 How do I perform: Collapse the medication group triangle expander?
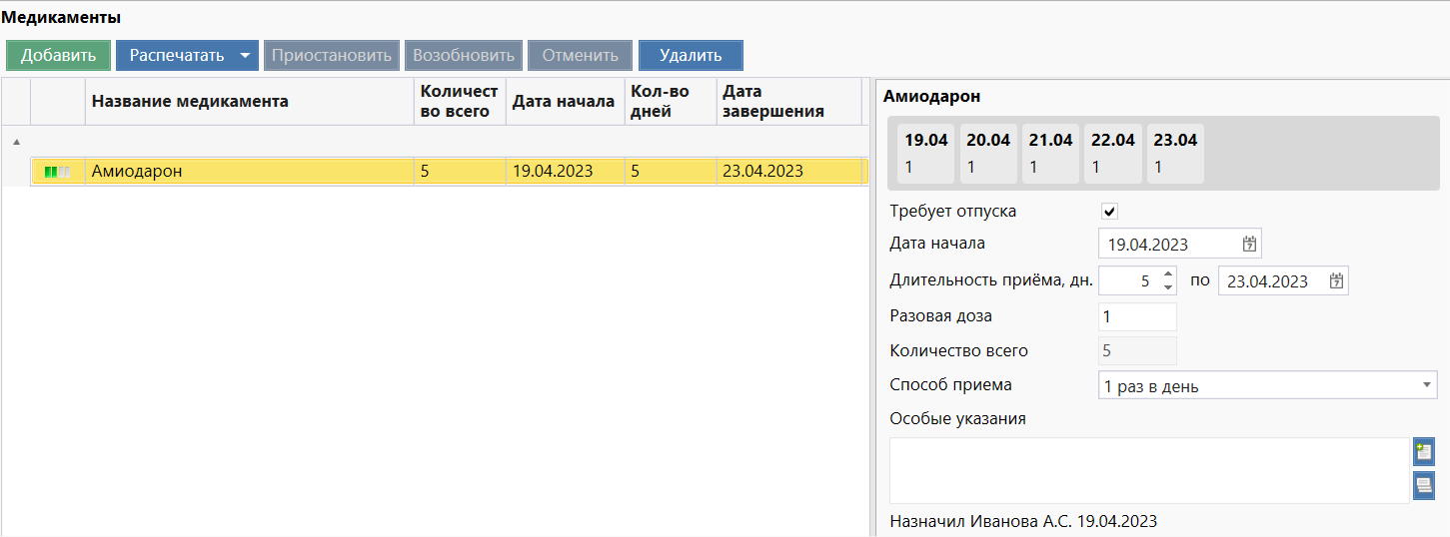(x=15, y=142)
